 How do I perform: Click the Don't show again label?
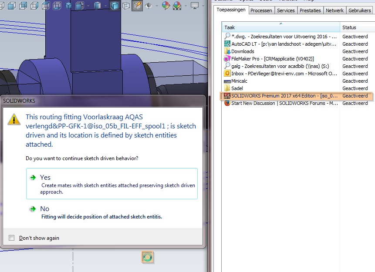point(39,238)
